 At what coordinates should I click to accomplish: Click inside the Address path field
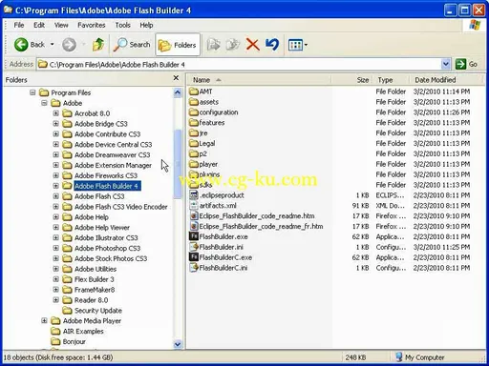pyautogui.click(x=240, y=65)
